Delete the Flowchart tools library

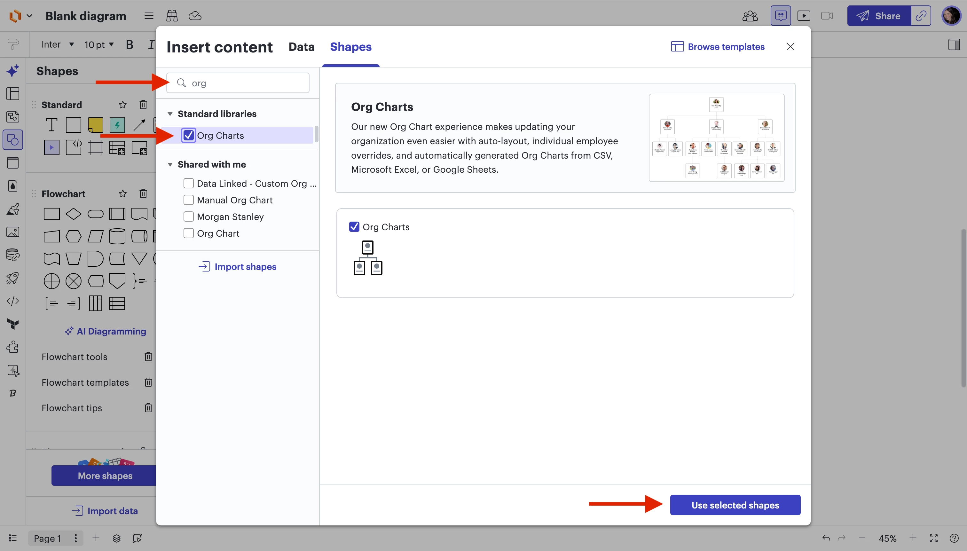(148, 357)
